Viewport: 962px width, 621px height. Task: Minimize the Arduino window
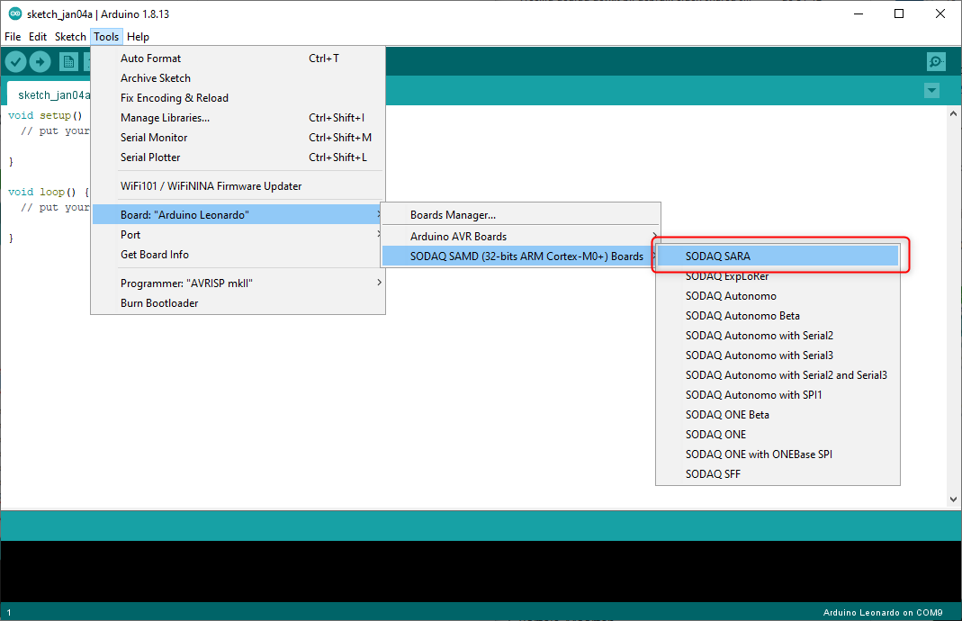pyautogui.click(x=859, y=13)
